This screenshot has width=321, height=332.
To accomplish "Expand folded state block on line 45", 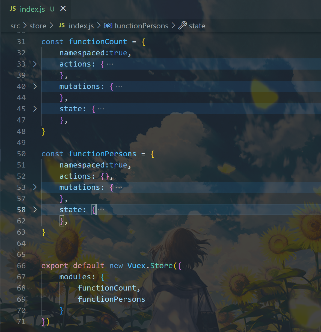I will pyautogui.click(x=35, y=109).
